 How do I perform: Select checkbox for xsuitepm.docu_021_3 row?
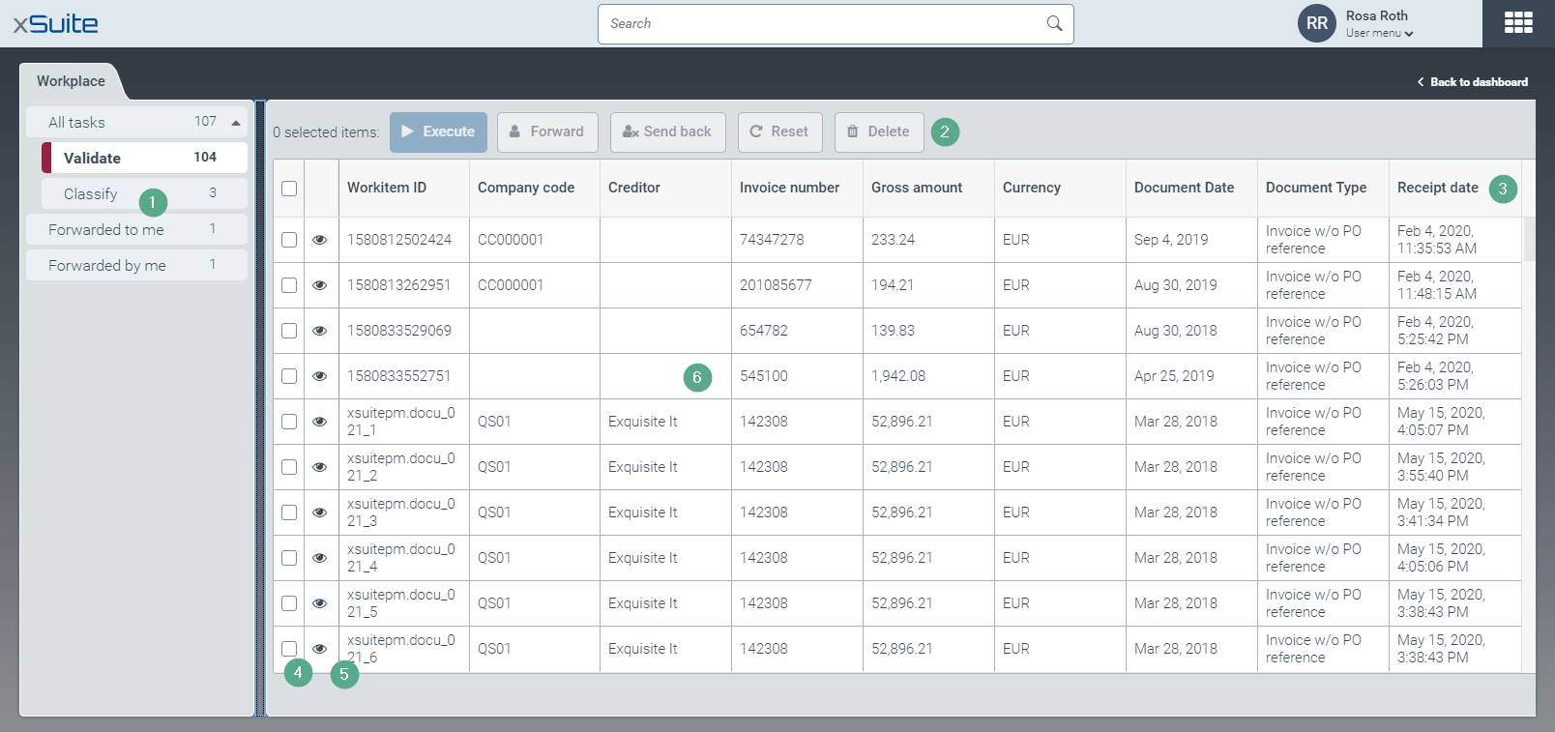[289, 512]
